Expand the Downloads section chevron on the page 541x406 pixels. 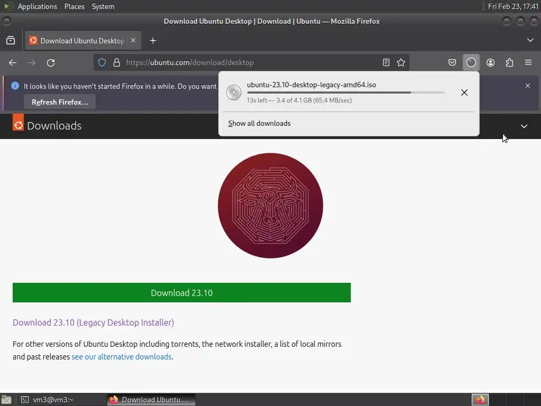click(x=524, y=126)
